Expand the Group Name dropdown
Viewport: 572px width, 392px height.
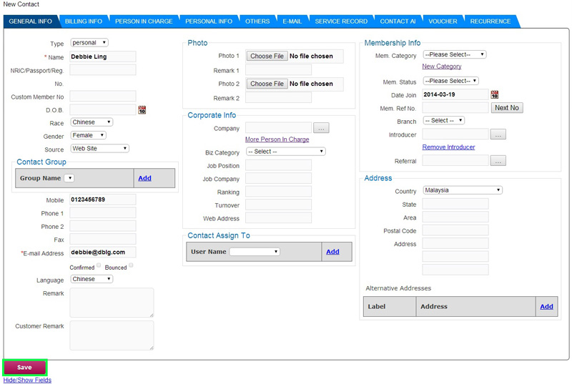[69, 178]
